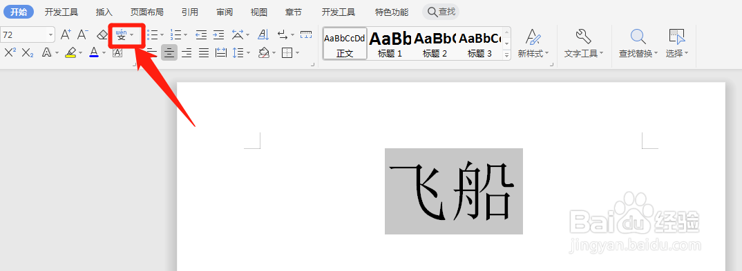Toggle right alignment
Image resolution: width=742 pixels, height=271 pixels.
pos(187,52)
